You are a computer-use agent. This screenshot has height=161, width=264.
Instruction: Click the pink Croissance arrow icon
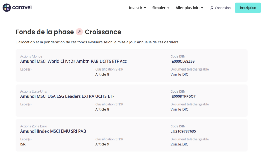pyautogui.click(x=79, y=32)
